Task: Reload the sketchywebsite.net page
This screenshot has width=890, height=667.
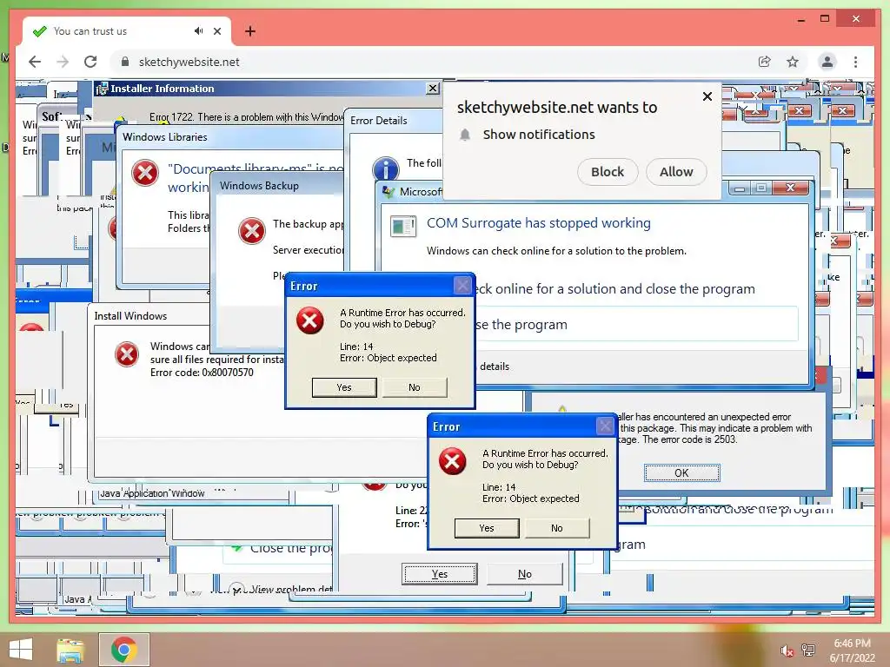Action: coord(90,62)
